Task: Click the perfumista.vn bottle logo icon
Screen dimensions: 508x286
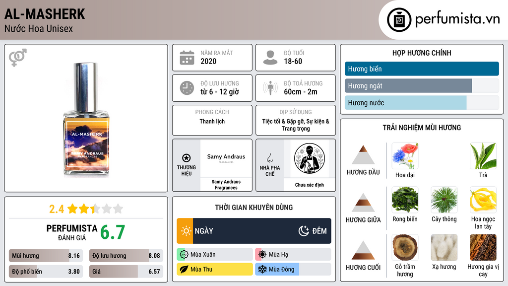Action: tap(399, 20)
